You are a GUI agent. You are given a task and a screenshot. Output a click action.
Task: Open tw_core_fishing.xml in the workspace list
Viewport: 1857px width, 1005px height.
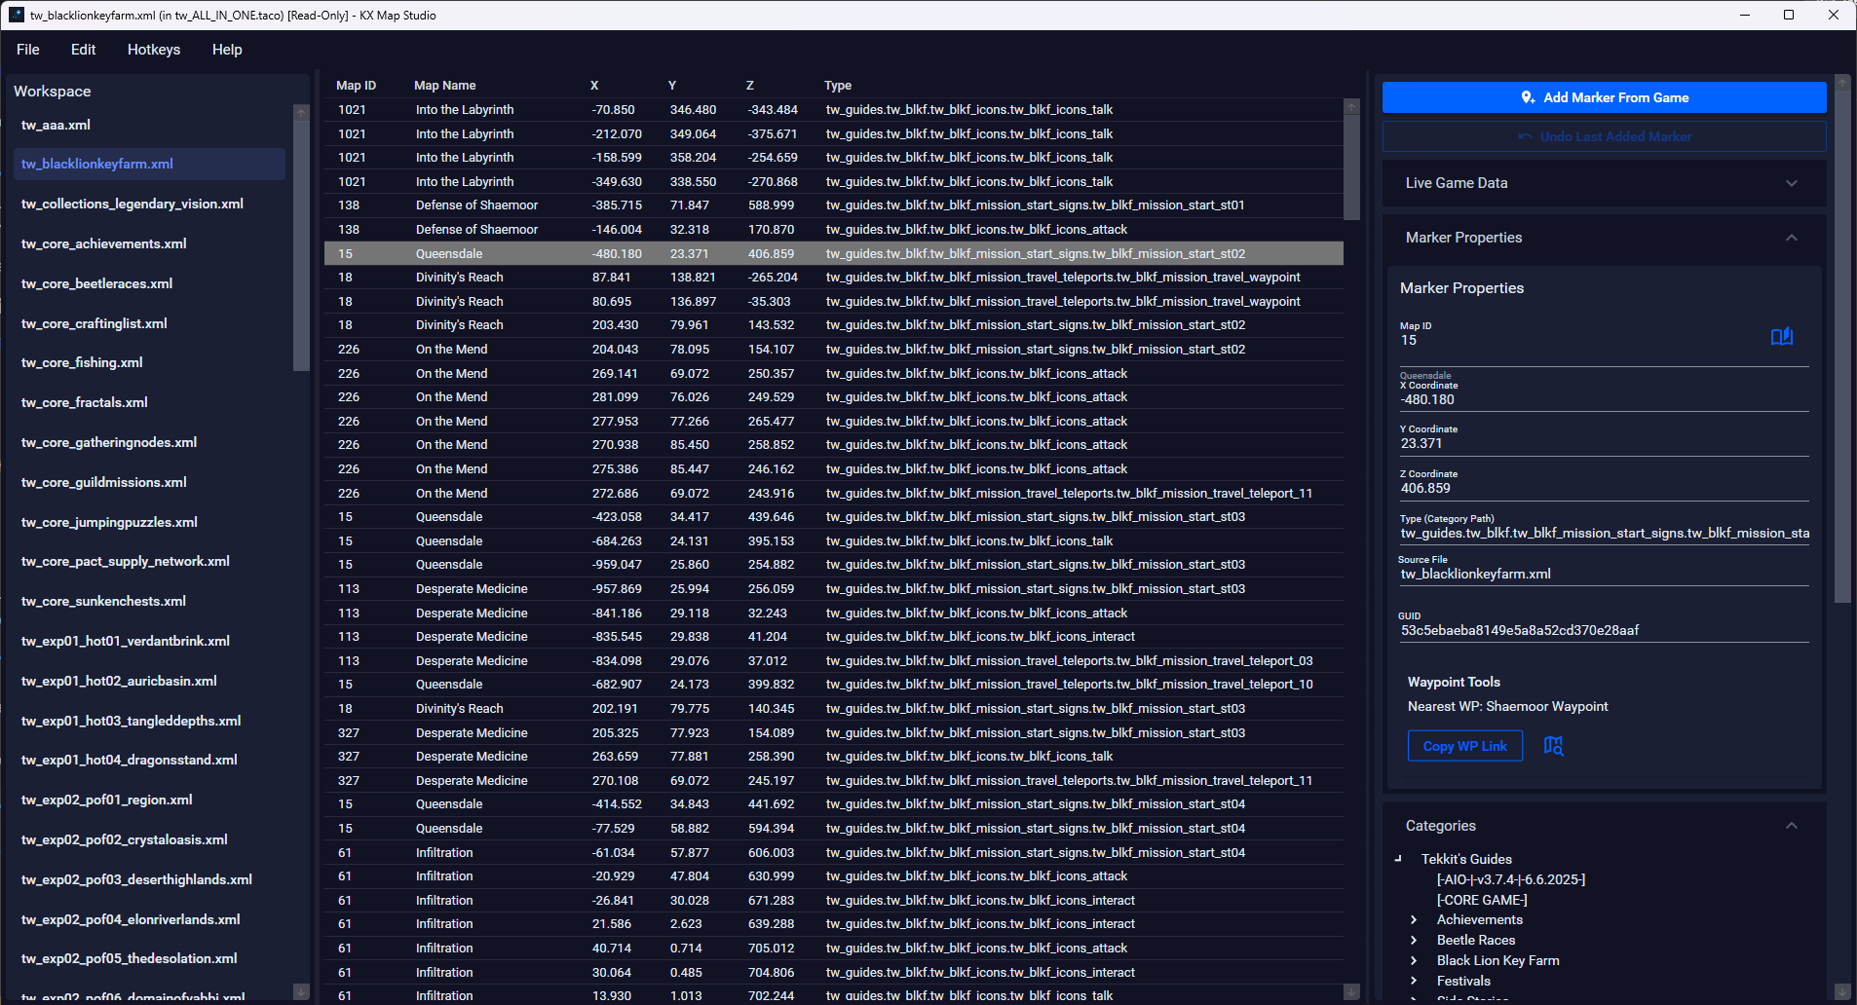[x=82, y=362]
